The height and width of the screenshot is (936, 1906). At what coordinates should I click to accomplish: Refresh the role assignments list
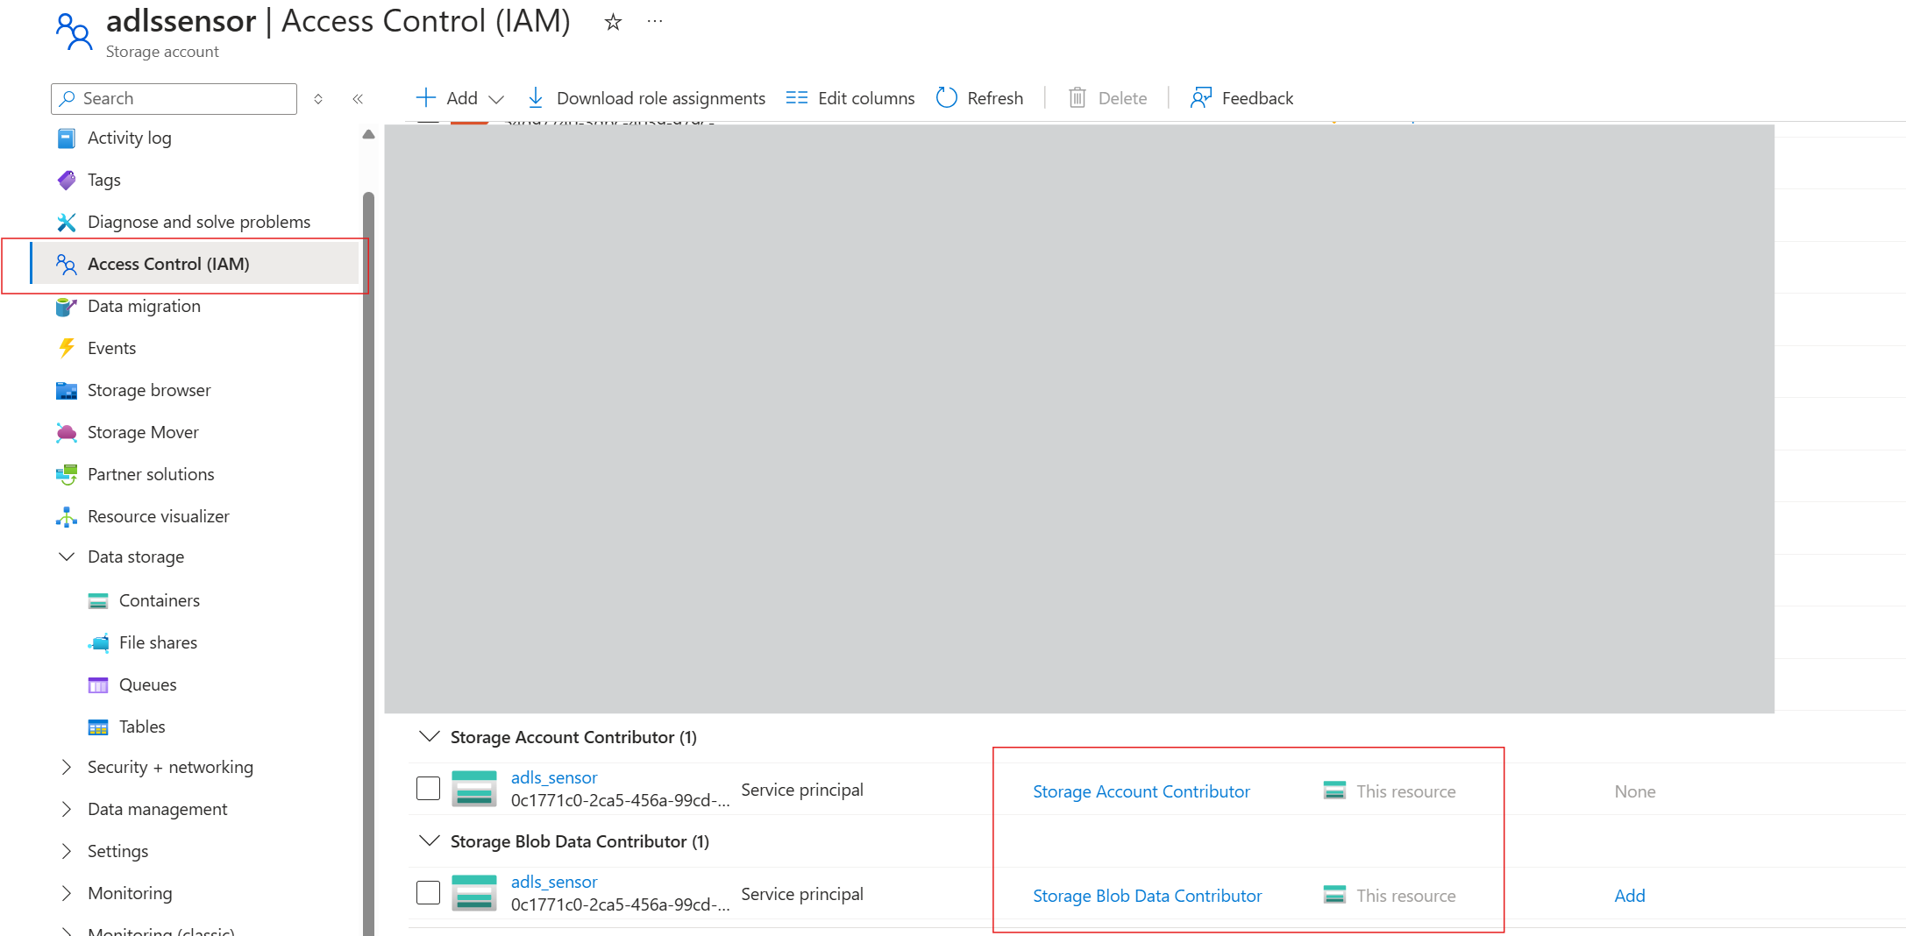[x=979, y=97]
